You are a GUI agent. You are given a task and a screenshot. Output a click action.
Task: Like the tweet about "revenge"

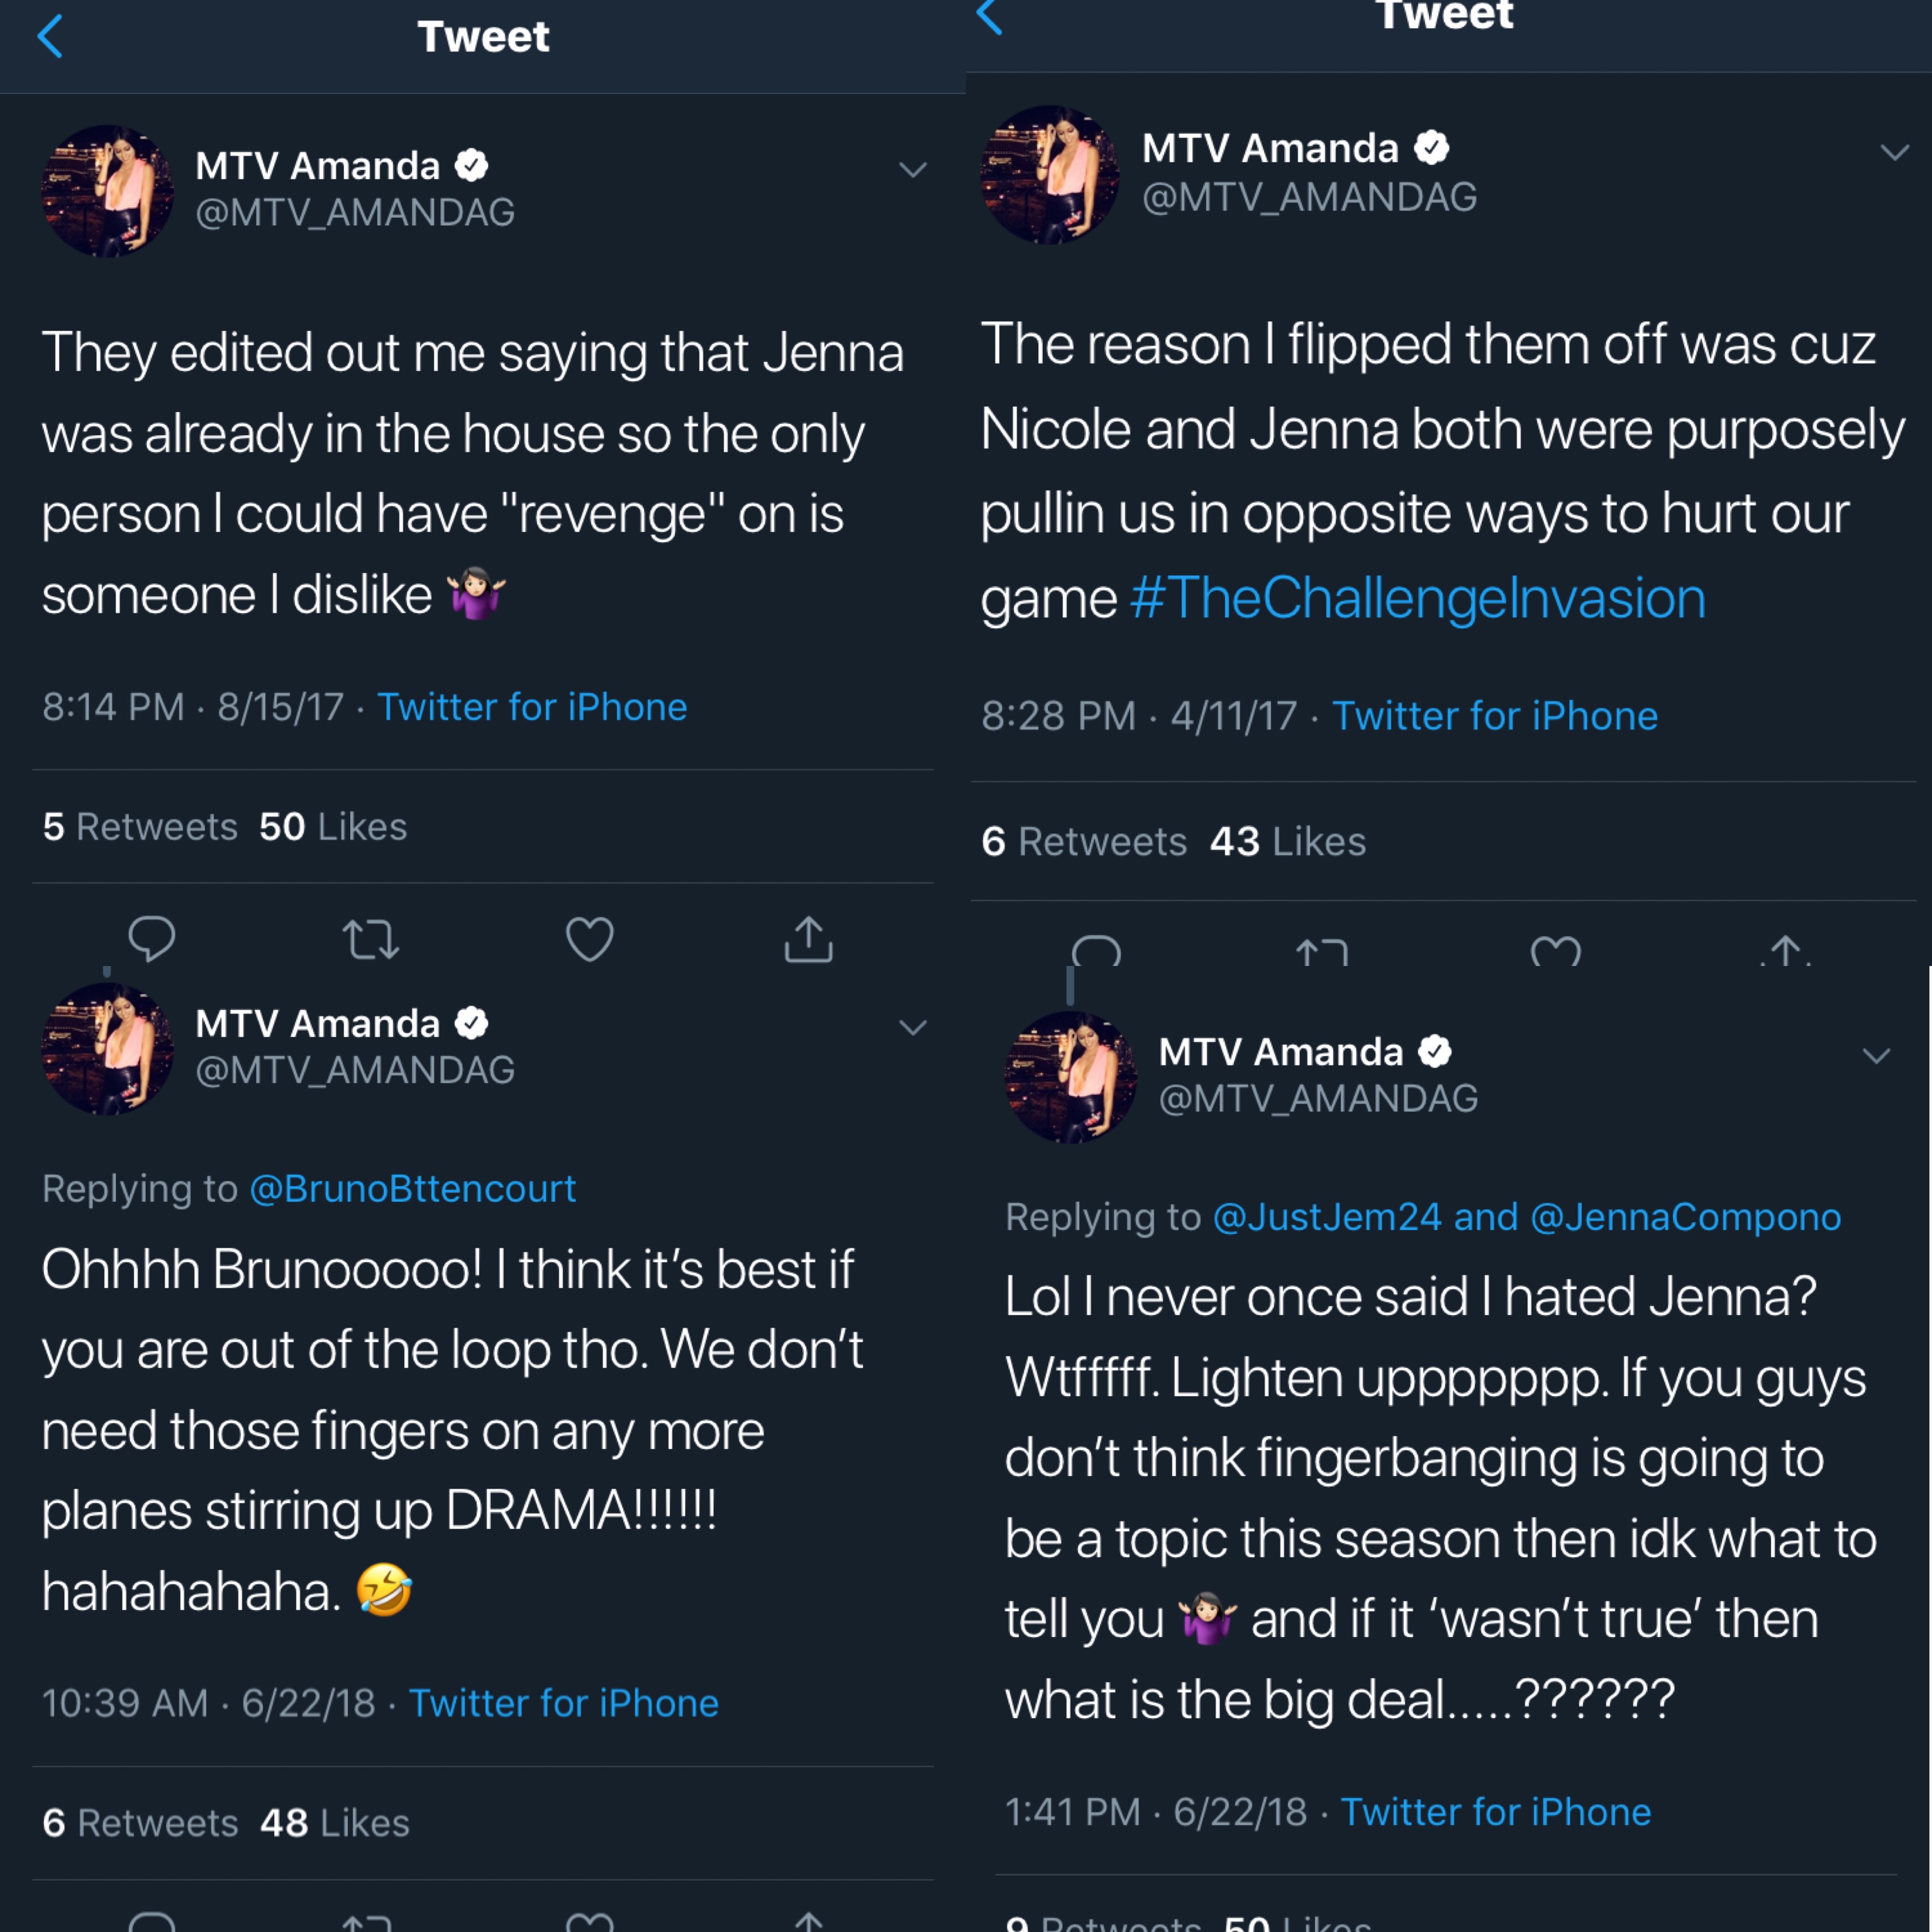pyautogui.click(x=590, y=939)
